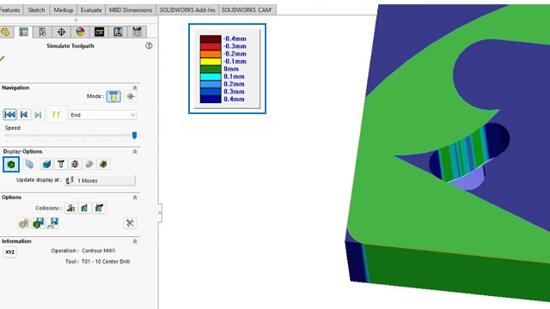Open the Simulate Toolpath help icon
Viewport: 550px width, 309px height.
pos(149,45)
